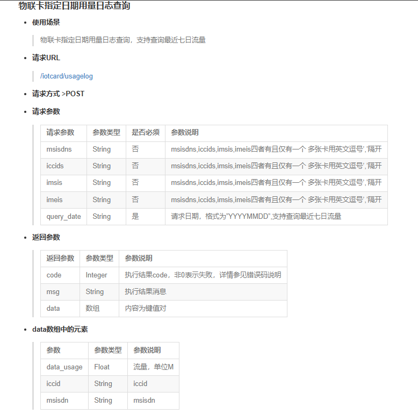
Task: Click the 请求方式 >POST bullet heading
Action: [x=58, y=94]
